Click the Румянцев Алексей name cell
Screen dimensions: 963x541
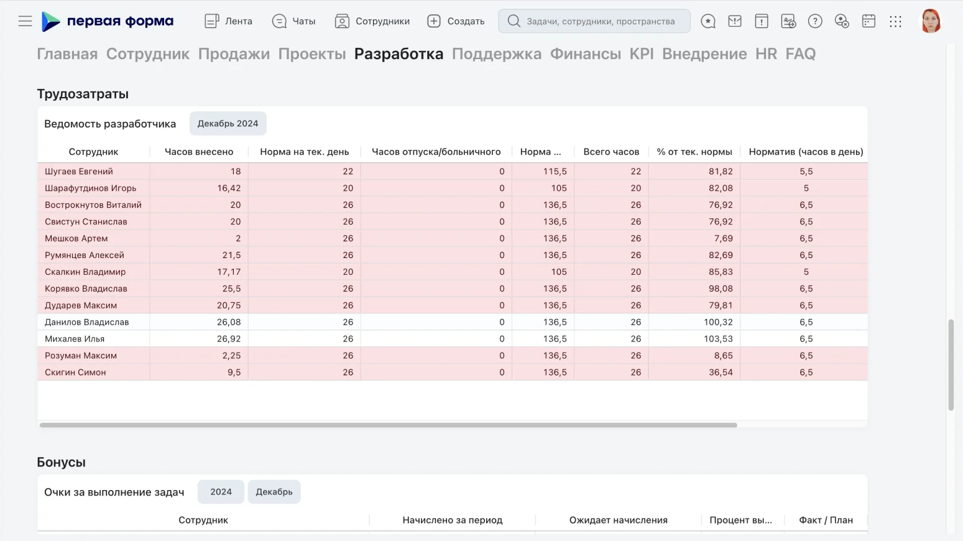85,256
